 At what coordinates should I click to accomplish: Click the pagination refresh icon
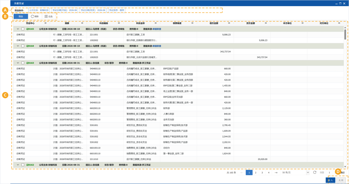(315, 173)
